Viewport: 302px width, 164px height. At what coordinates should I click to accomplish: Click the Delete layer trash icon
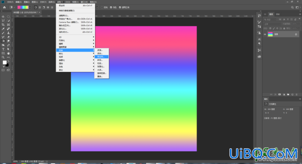tap(296, 95)
